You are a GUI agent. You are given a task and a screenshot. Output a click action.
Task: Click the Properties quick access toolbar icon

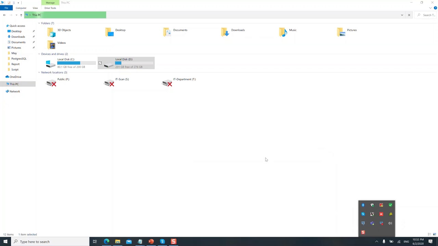click(9, 3)
